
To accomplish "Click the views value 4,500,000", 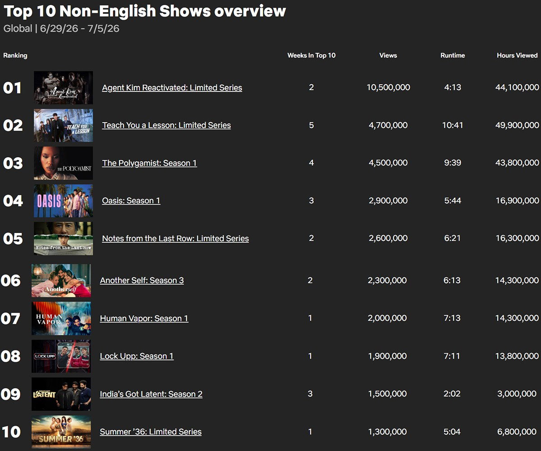I will click(388, 163).
